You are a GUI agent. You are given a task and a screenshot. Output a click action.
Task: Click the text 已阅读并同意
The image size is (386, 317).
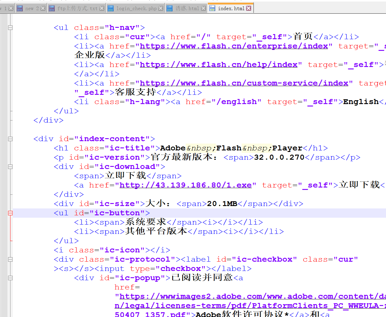[x=202, y=278]
